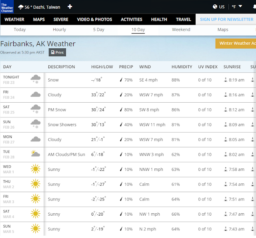The image size is (256, 238).
Task: Open the SEVERE menu
Action: pos(61,20)
